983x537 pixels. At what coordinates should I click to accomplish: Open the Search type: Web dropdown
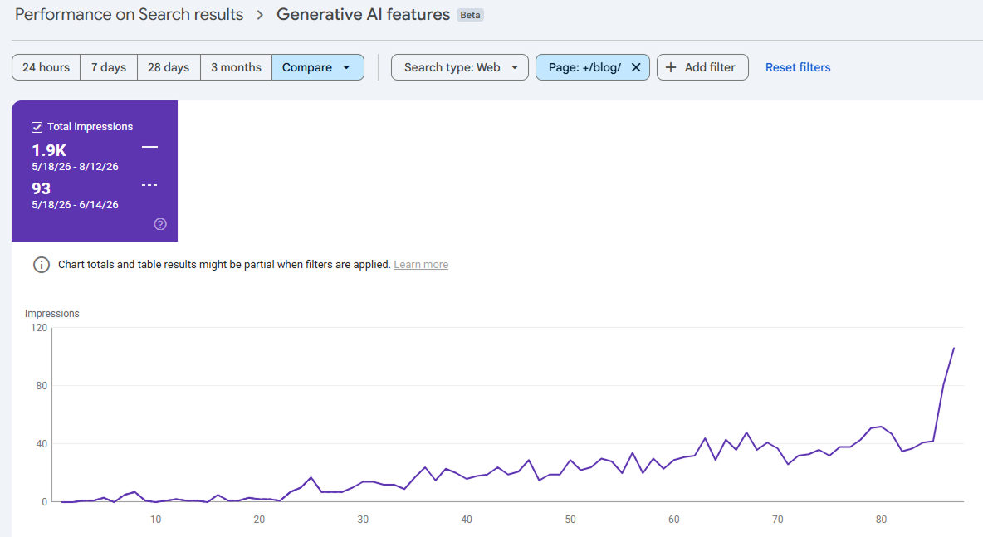tap(459, 67)
